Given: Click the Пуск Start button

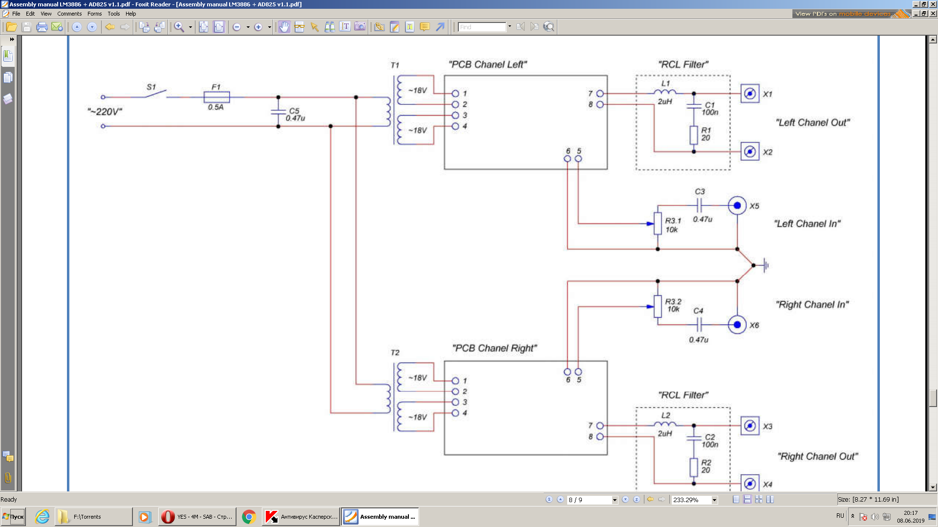Looking at the screenshot, I should tap(13, 517).
